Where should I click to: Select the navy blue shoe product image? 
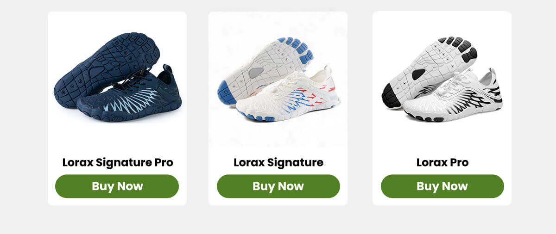pyautogui.click(x=118, y=77)
